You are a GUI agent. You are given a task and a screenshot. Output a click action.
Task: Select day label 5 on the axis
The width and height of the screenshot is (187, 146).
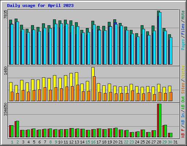click(x=34, y=142)
